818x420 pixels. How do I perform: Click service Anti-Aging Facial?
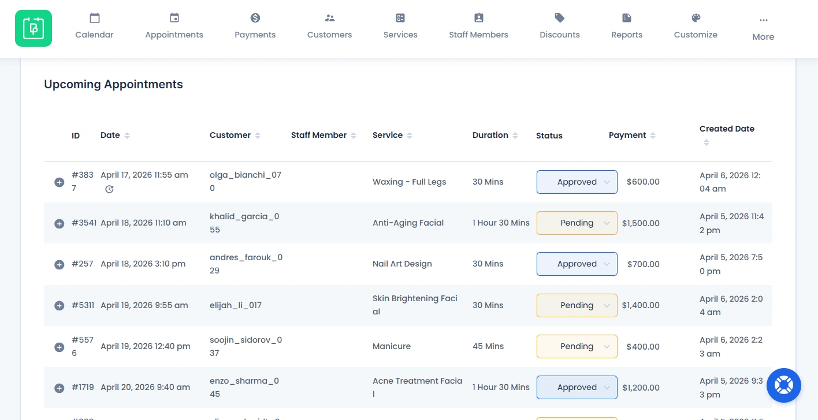tap(408, 223)
